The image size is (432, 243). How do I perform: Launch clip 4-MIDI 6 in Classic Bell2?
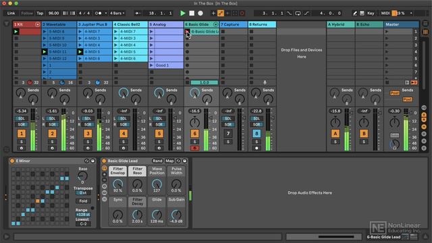click(x=115, y=59)
